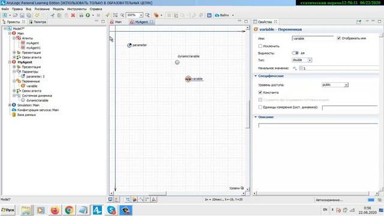Click the Build model toolbar icon
Viewport: 384px width, 216px height.
(x=81, y=15)
